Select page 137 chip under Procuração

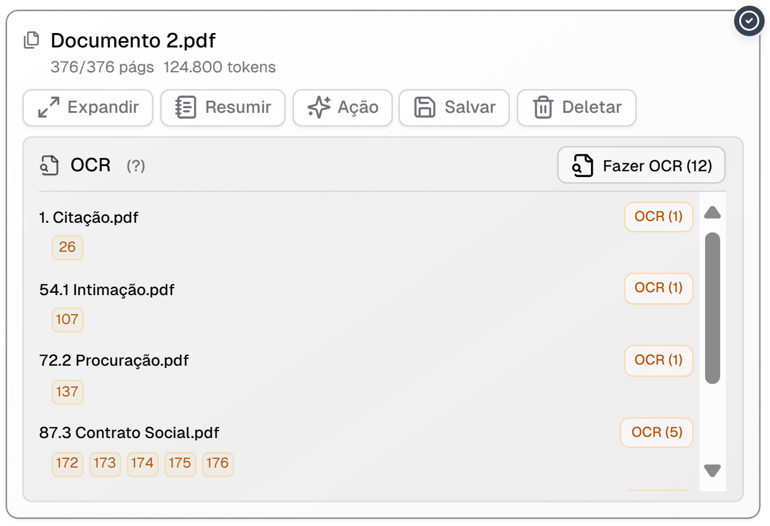click(x=67, y=392)
